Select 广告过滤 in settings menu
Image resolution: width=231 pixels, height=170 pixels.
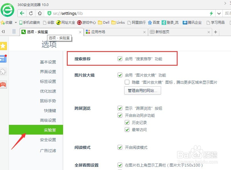48,151
